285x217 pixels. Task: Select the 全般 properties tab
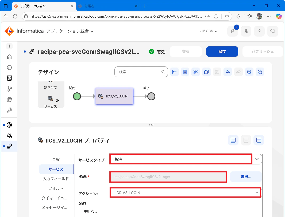tap(56, 160)
